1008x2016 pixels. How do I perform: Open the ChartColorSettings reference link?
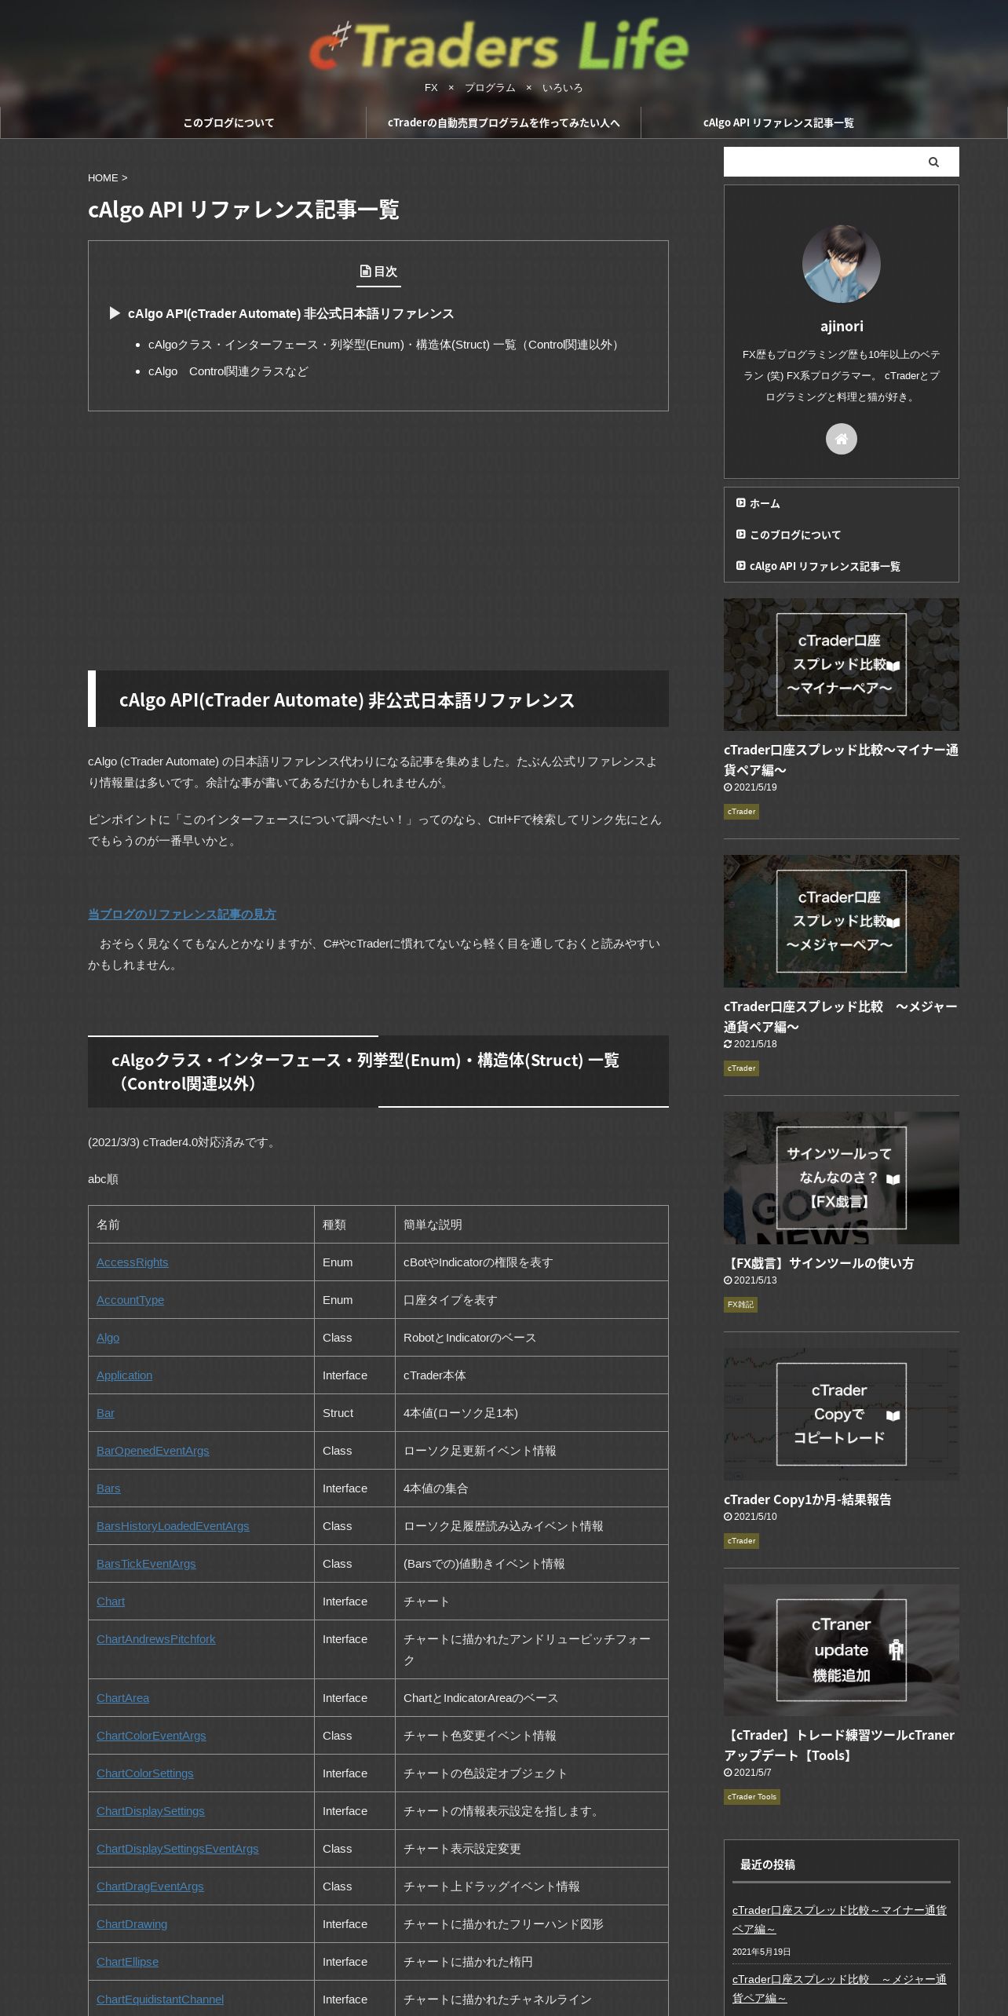(x=145, y=1773)
